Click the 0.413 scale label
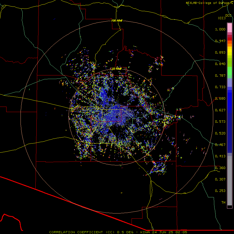The image size is (234, 234). 220,156
